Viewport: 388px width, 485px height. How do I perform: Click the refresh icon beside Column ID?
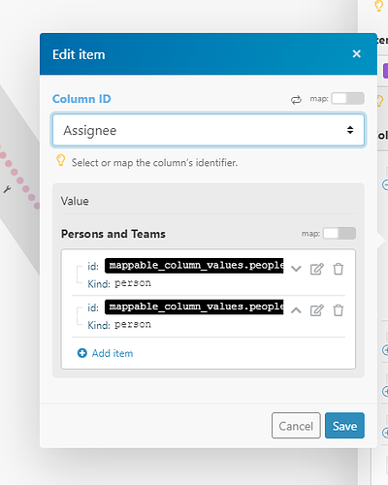pyautogui.click(x=296, y=100)
